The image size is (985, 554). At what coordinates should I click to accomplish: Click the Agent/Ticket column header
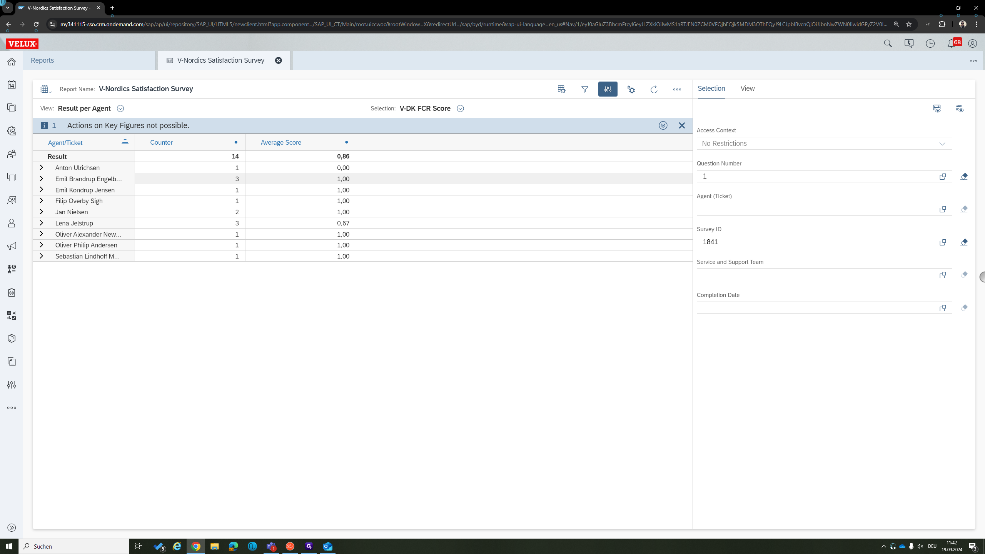[65, 143]
